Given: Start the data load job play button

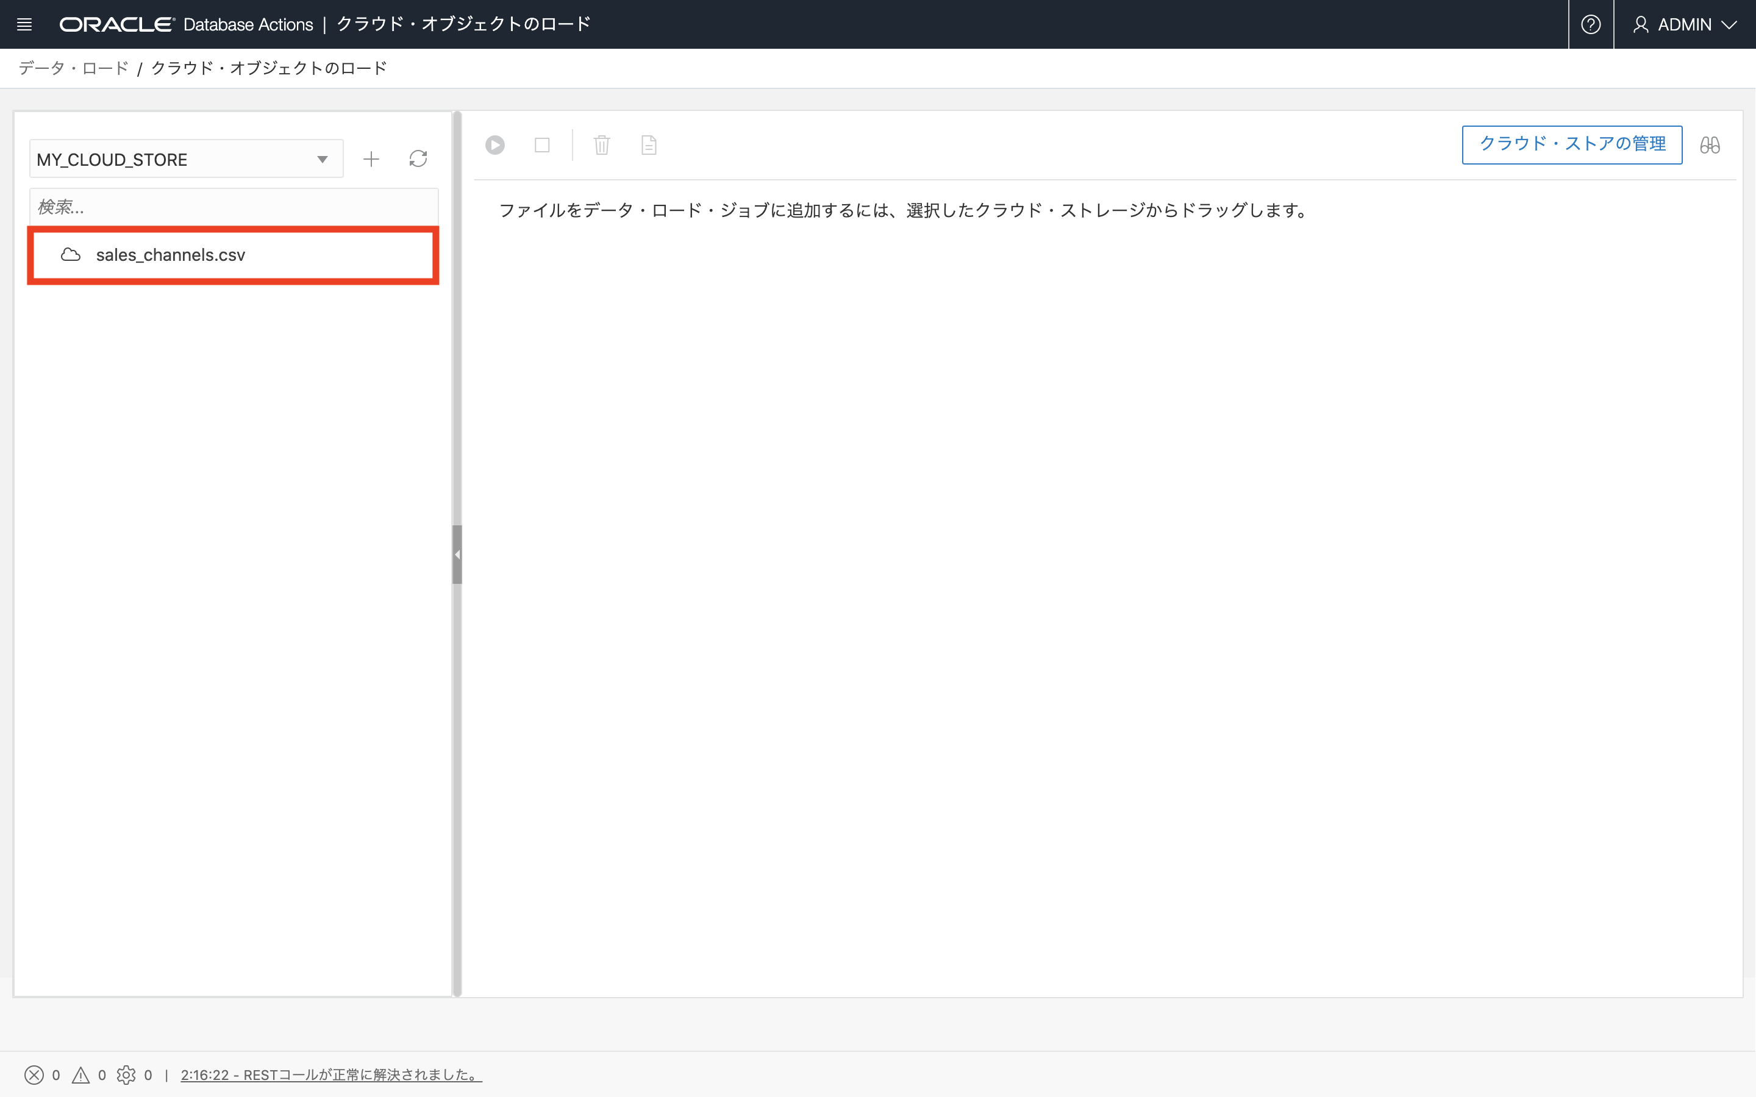Looking at the screenshot, I should [x=495, y=145].
